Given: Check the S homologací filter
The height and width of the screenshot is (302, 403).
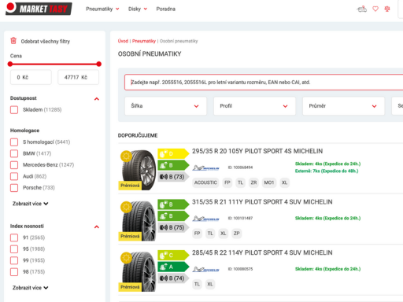Looking at the screenshot, I should 14,142.
